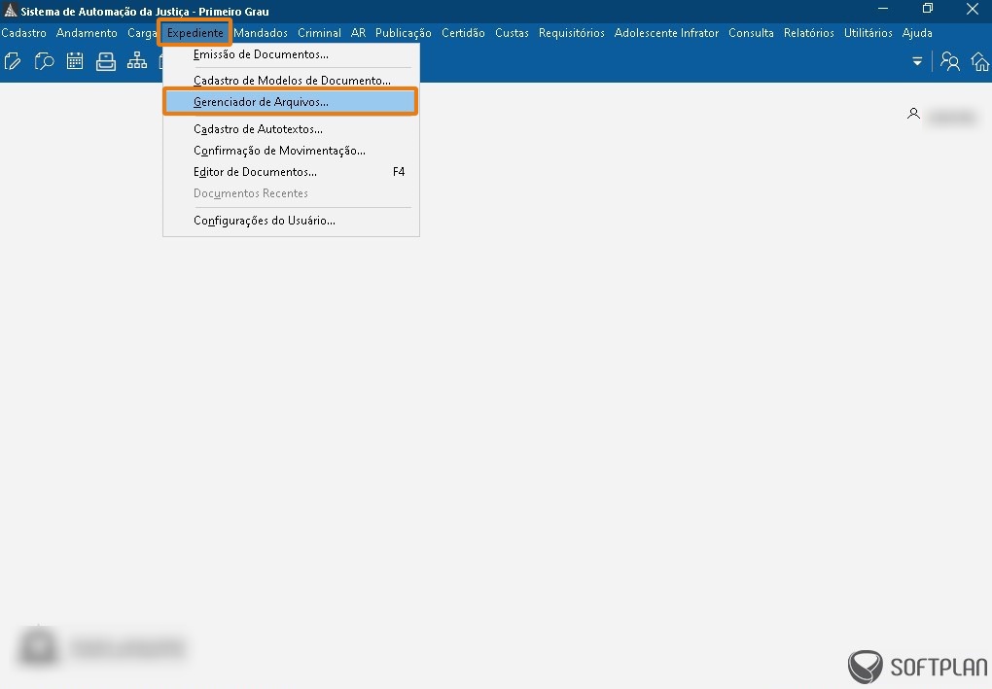
Task: Open Editor de Documentos entry
Action: [291, 172]
